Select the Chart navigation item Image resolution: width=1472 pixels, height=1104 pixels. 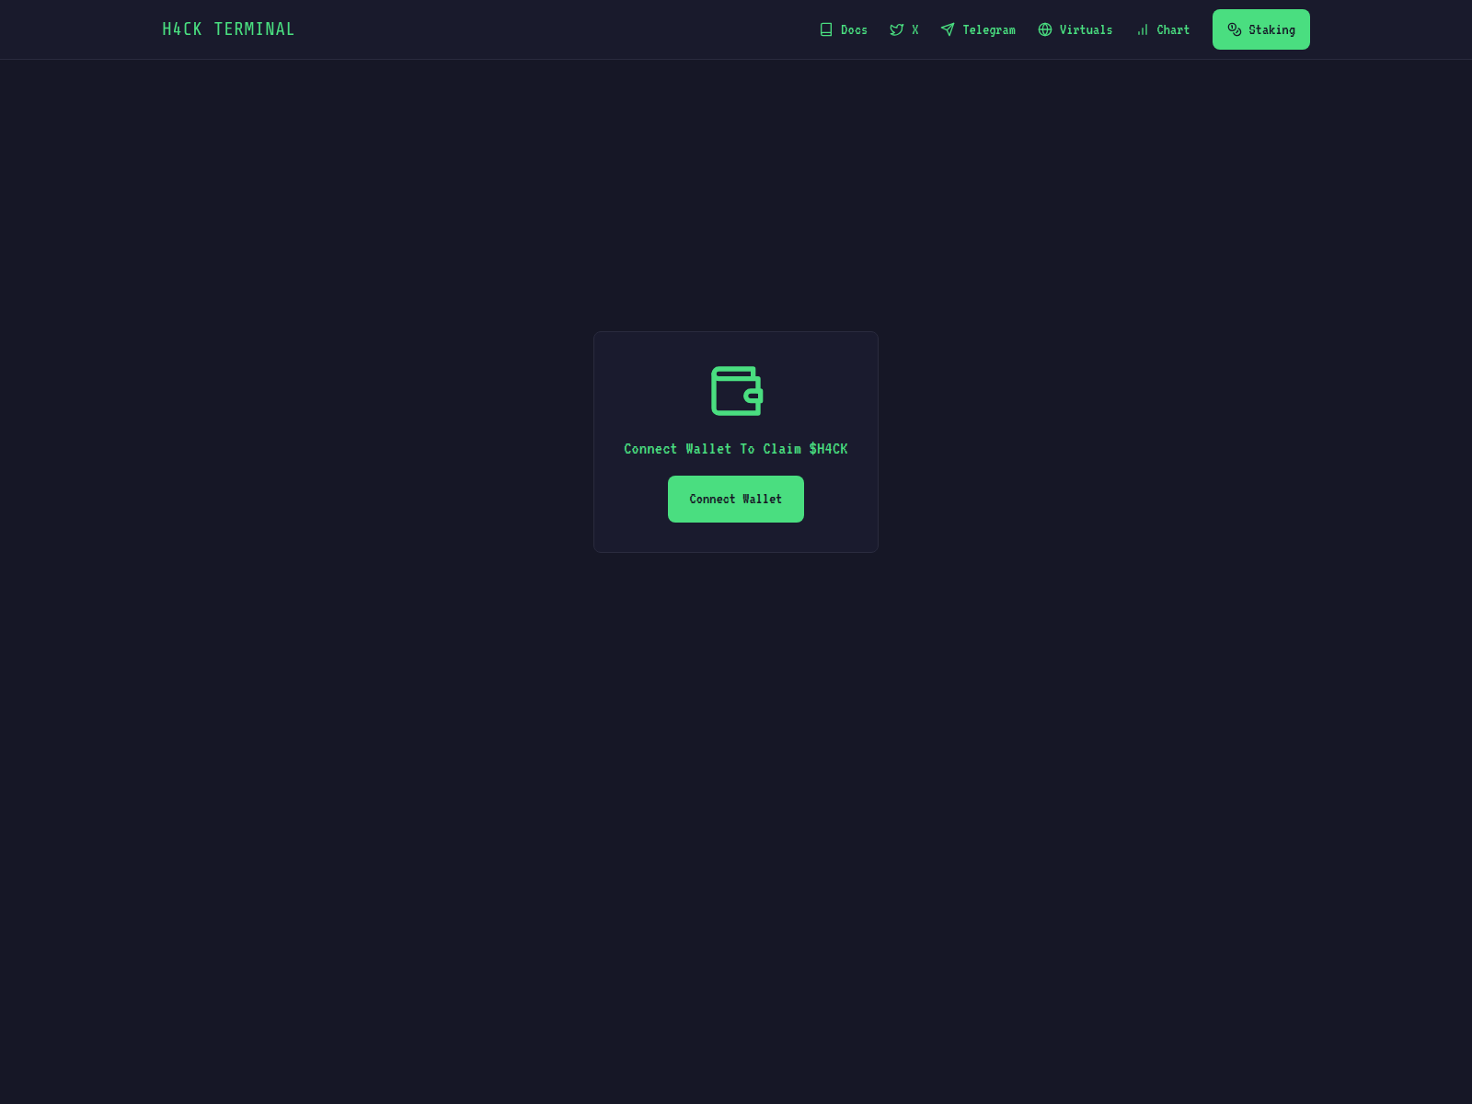tap(1163, 29)
